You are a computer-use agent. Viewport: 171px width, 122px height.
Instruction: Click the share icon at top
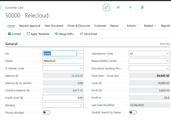click(x=118, y=8)
